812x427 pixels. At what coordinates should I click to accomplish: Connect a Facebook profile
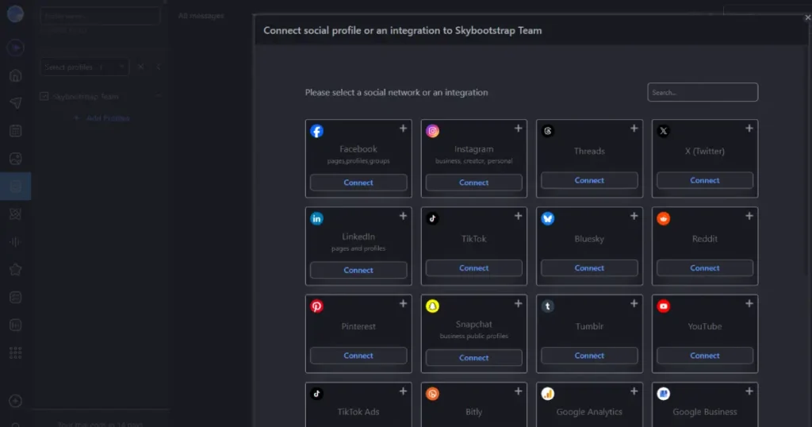(x=358, y=183)
